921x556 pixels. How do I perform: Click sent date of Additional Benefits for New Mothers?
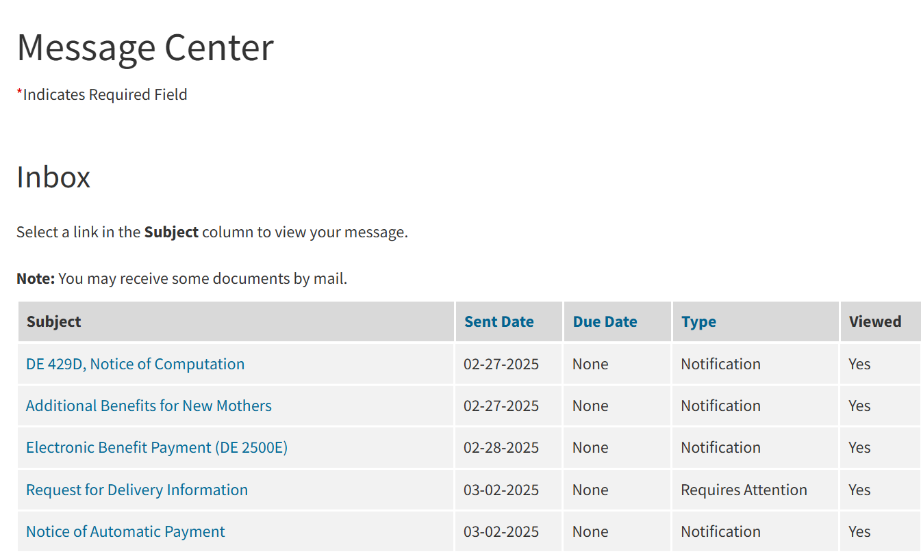501,406
